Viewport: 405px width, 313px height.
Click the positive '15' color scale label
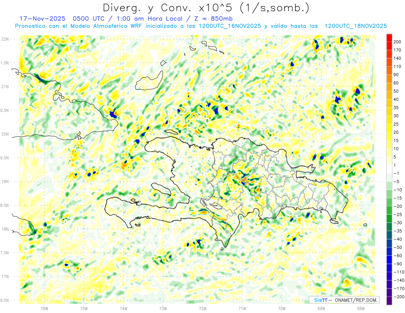point(397,141)
